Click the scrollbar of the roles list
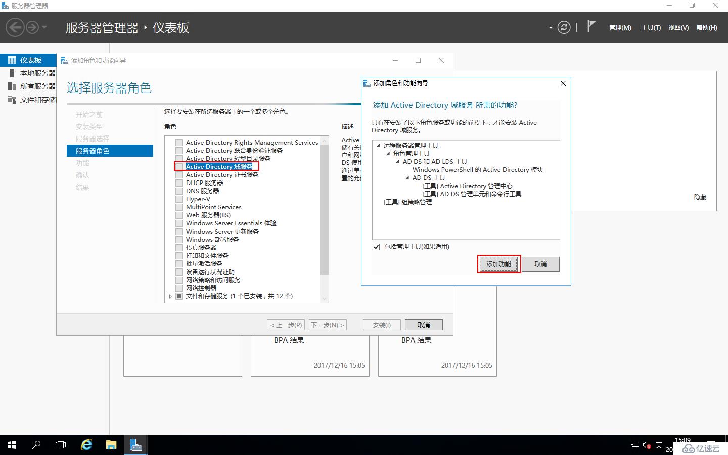 (x=325, y=210)
